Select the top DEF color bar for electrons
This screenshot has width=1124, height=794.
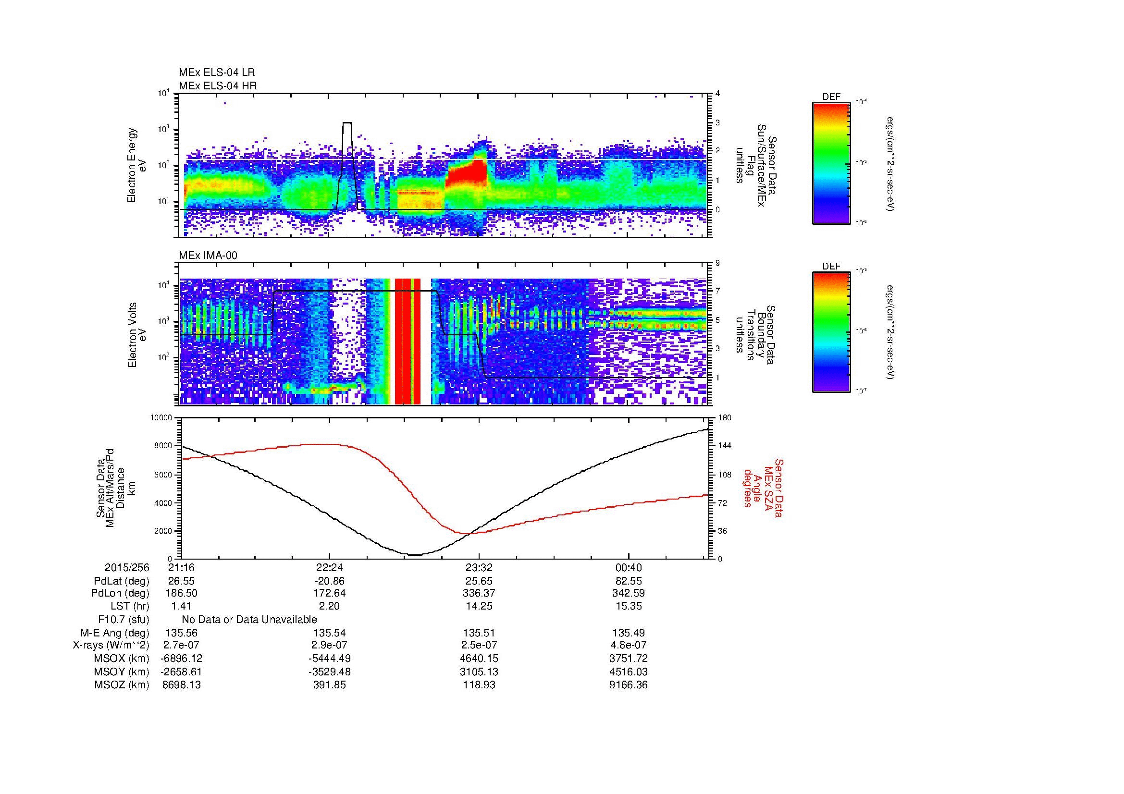click(x=831, y=163)
